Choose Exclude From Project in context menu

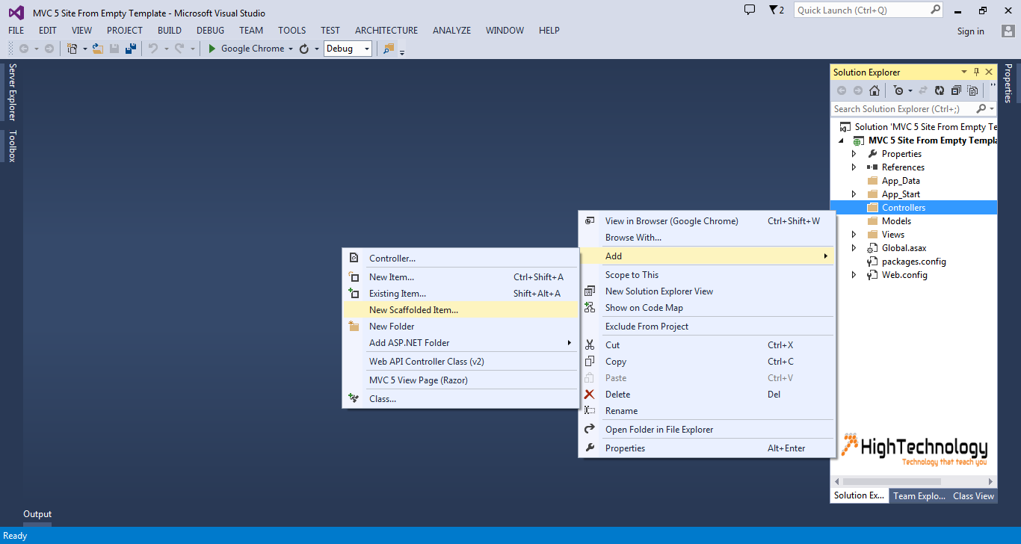pos(707,327)
